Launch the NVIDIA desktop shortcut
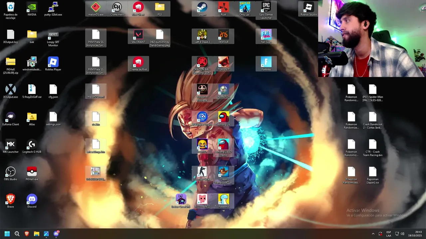Screen dimensions: 426x239 [x=32, y=9]
